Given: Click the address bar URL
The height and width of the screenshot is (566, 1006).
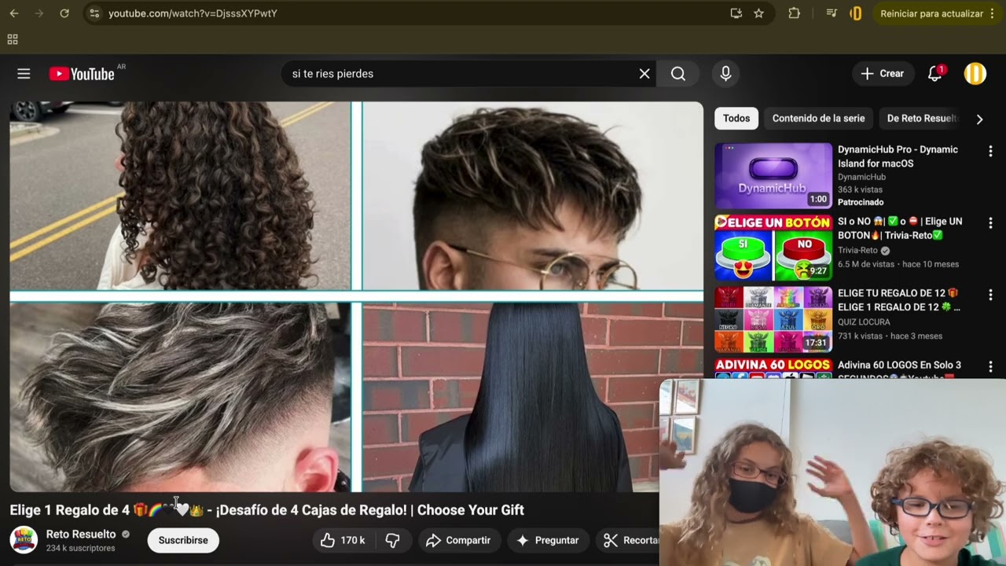Looking at the screenshot, I should pyautogui.click(x=193, y=13).
